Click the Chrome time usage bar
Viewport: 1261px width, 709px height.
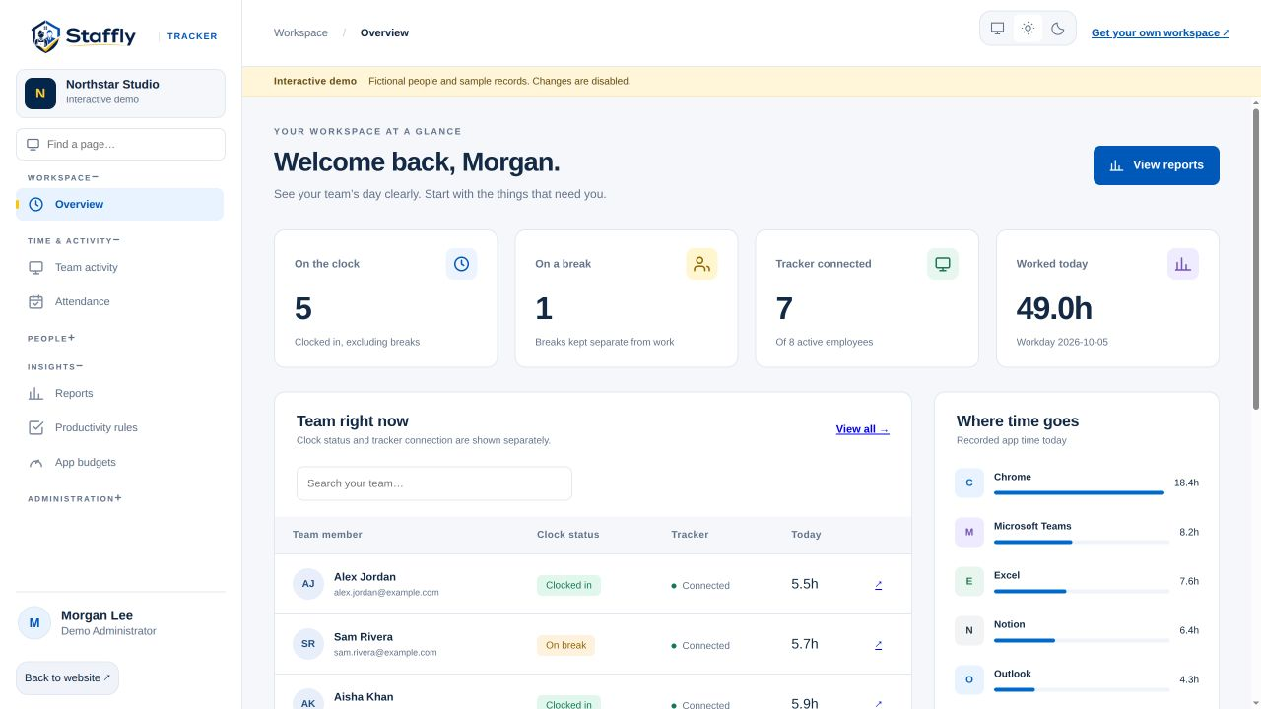(1079, 492)
